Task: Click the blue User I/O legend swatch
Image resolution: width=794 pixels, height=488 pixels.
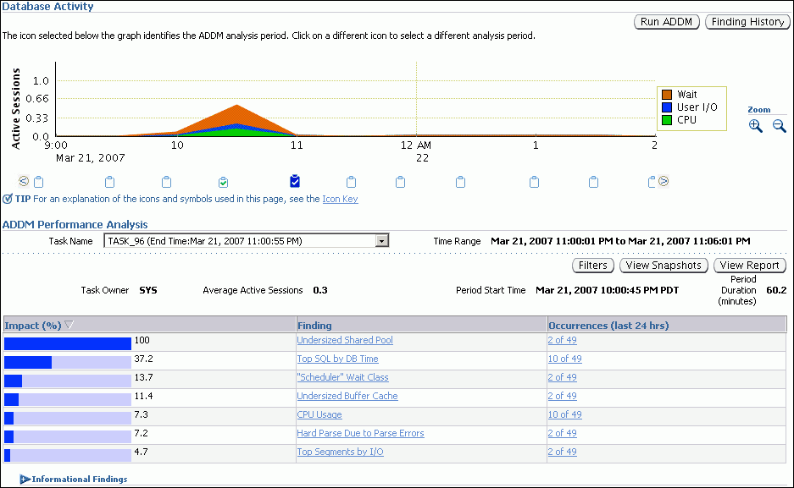Action: (667, 107)
